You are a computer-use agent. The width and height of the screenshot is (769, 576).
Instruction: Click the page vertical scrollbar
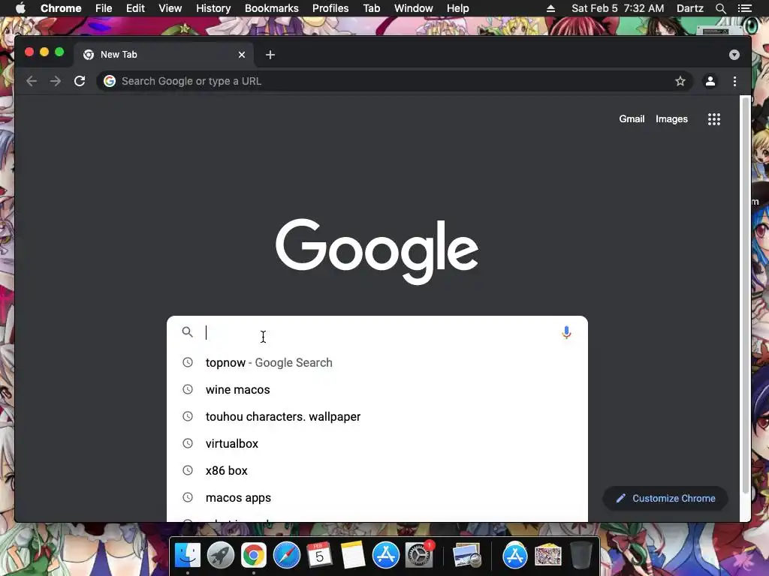[x=745, y=295]
